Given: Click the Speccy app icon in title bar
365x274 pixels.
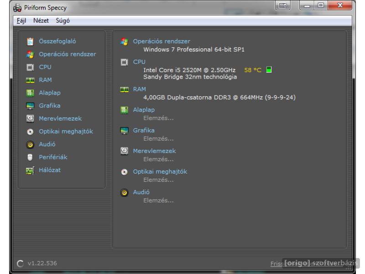Looking at the screenshot, I should tap(17, 8).
